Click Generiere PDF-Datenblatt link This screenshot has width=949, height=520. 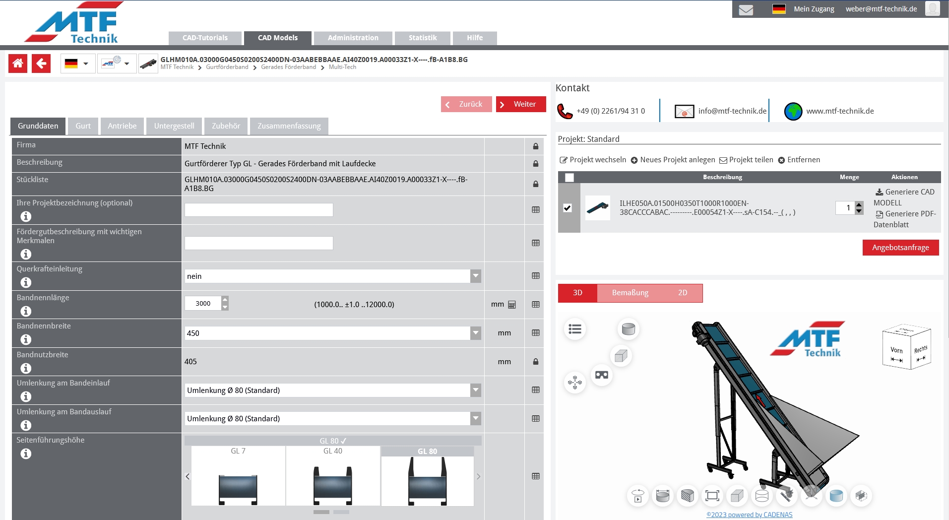click(x=905, y=219)
